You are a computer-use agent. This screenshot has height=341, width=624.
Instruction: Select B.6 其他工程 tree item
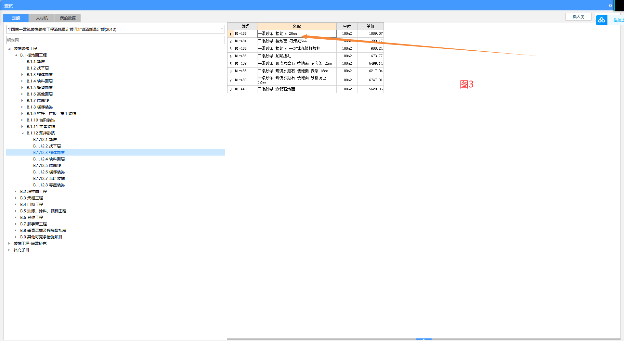point(32,218)
